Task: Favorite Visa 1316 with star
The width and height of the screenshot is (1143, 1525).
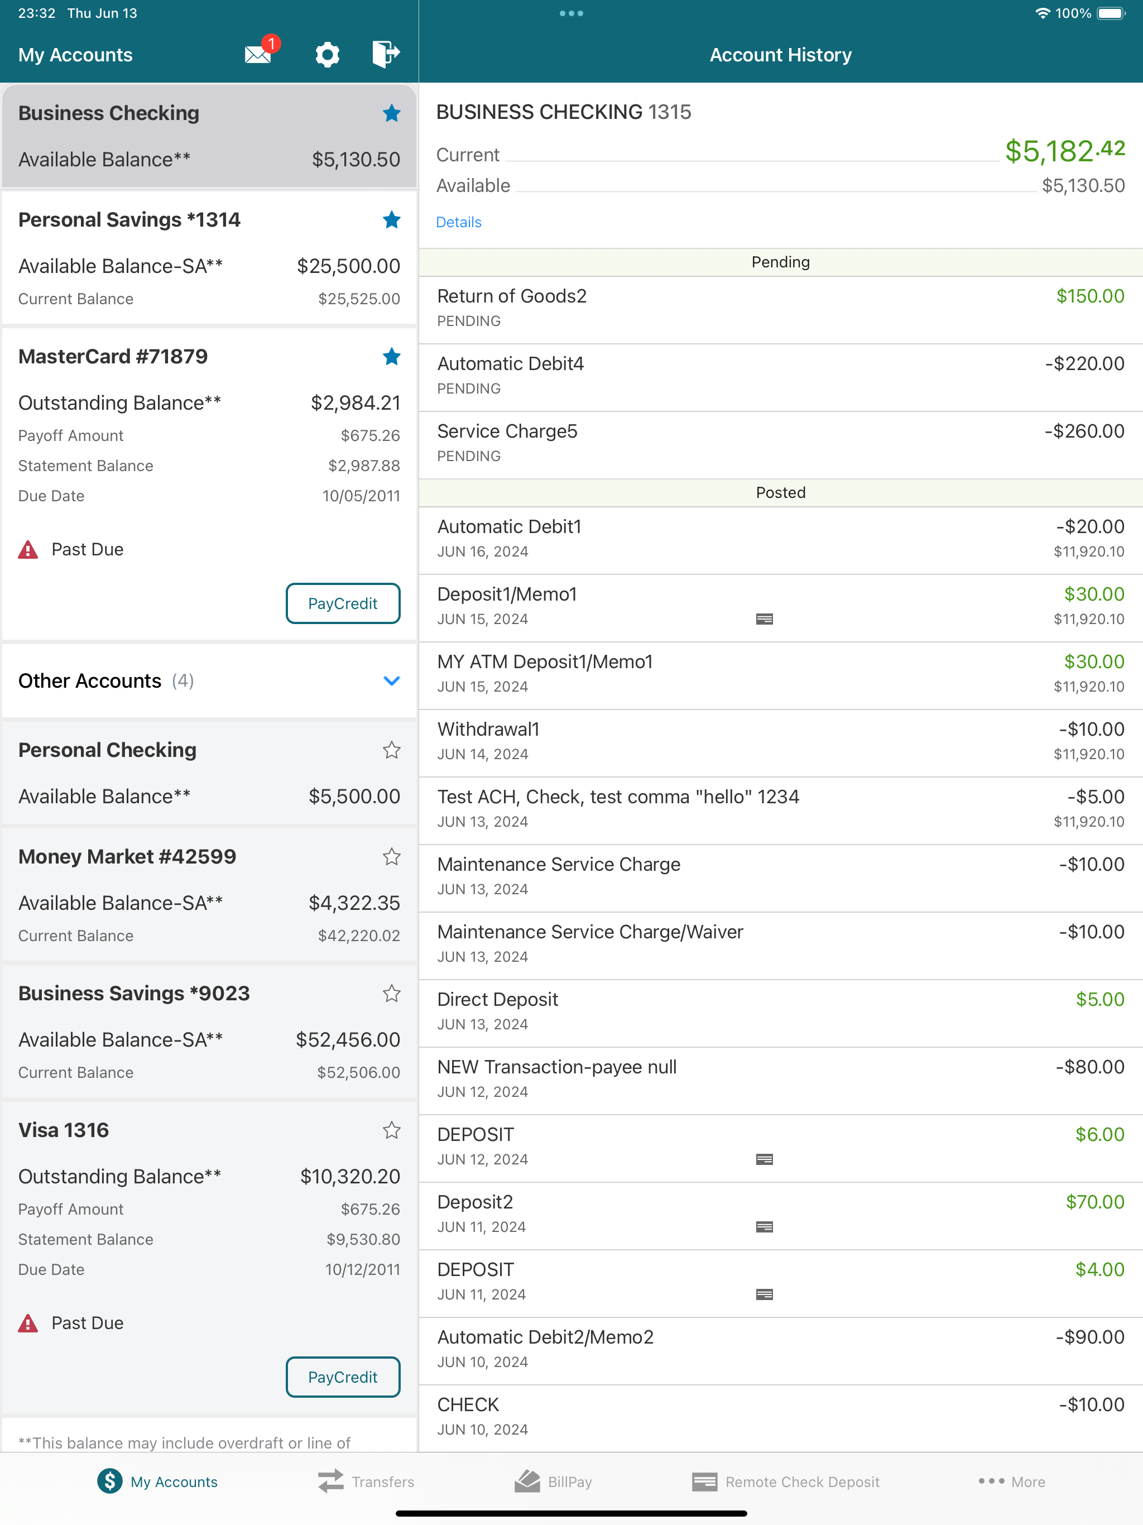Action: [x=392, y=1131]
